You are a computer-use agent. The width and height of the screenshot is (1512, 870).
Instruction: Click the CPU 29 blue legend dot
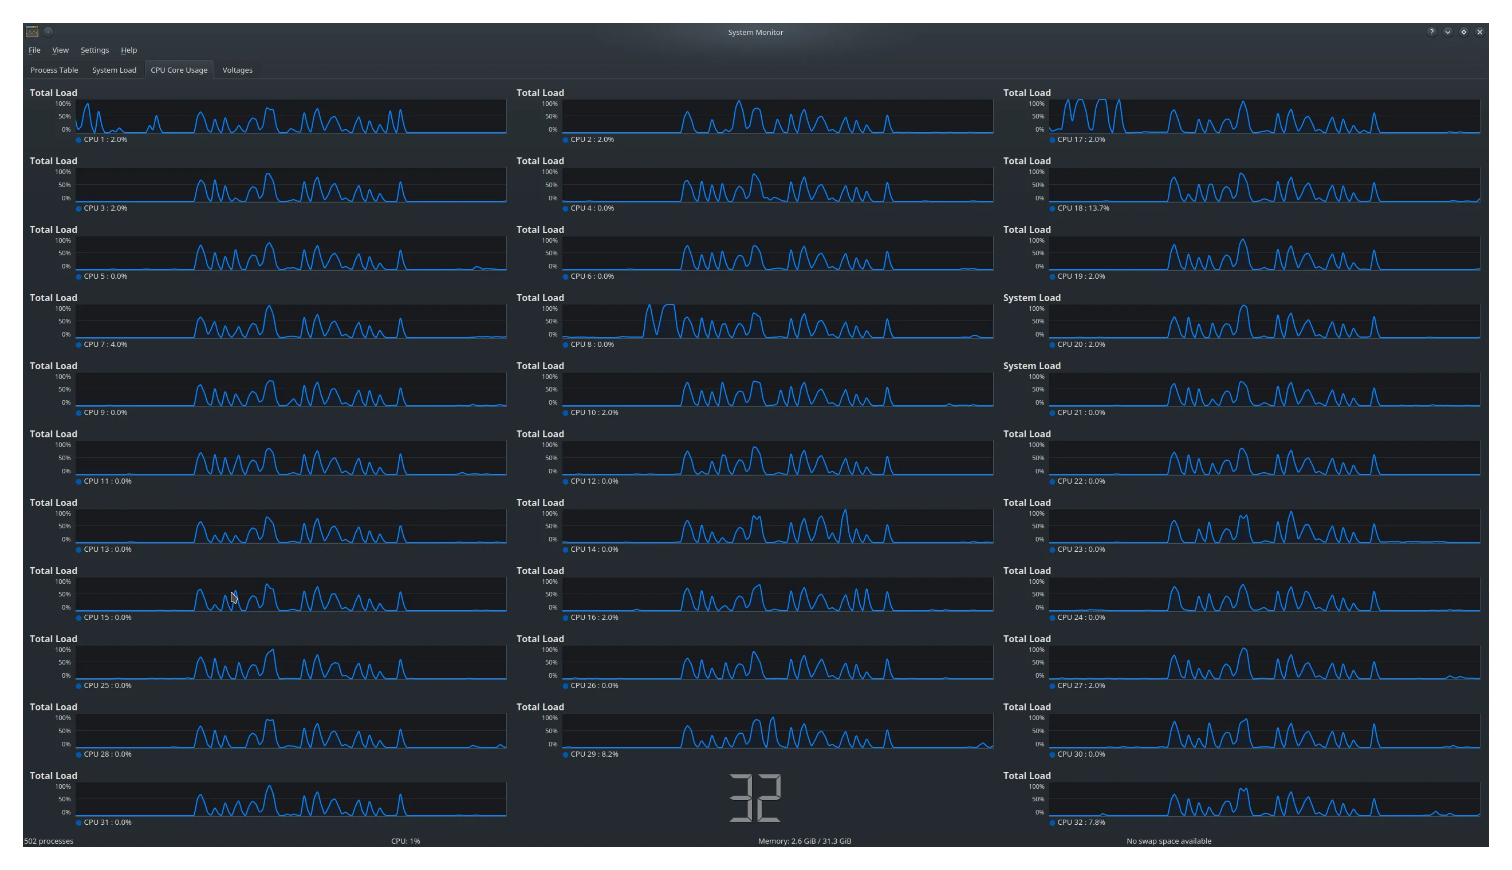pyautogui.click(x=566, y=755)
